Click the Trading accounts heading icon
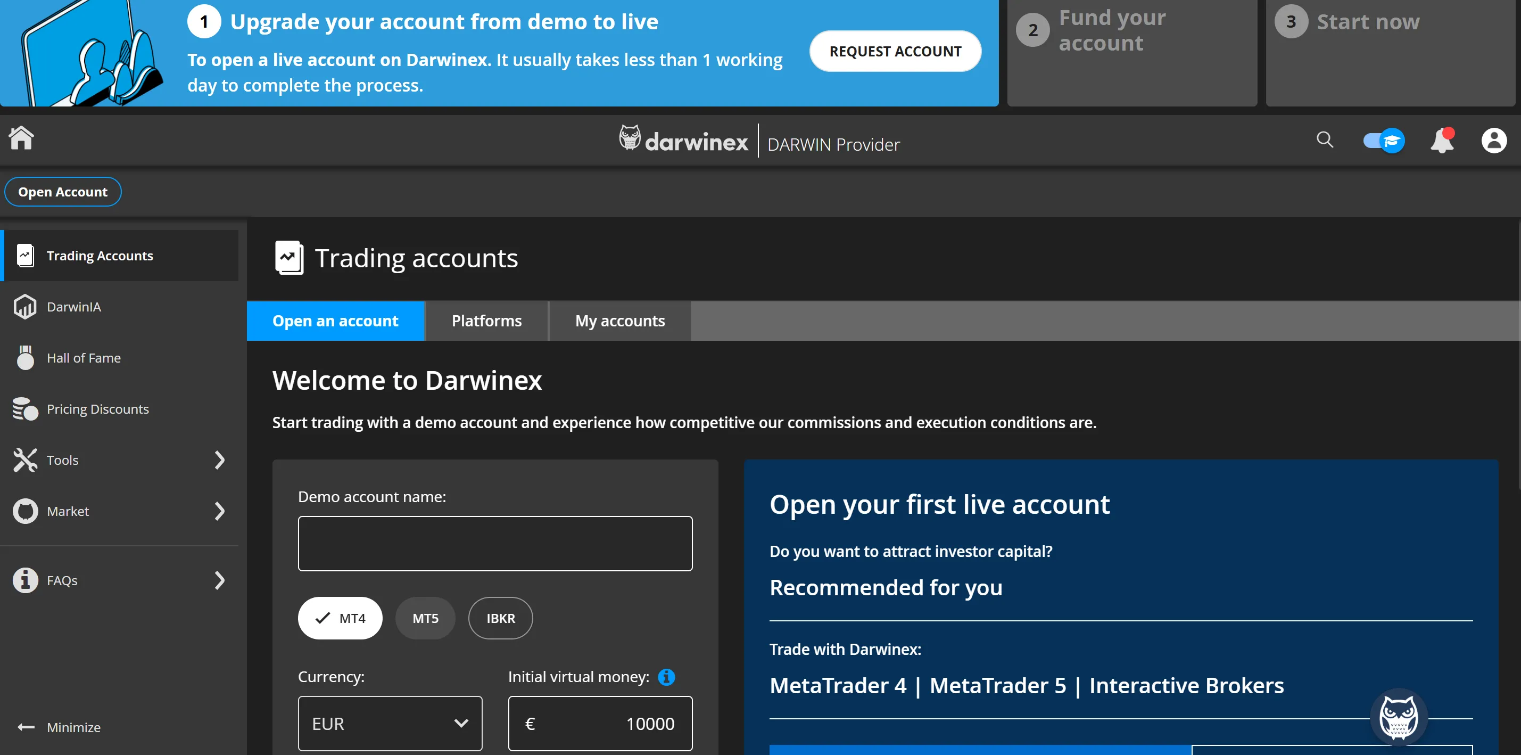1521x755 pixels. pos(290,258)
